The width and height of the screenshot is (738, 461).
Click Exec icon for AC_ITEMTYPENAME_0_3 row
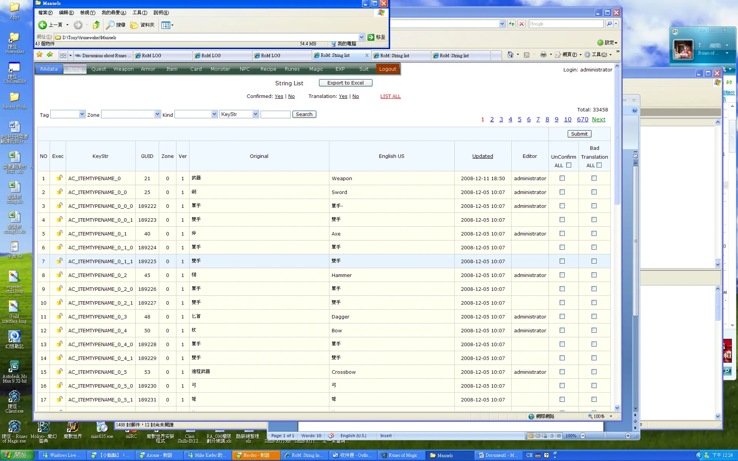59,316
